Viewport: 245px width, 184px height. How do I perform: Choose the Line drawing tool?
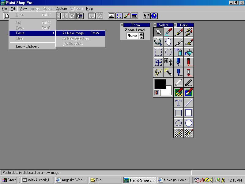pyautogui.click(x=189, y=103)
